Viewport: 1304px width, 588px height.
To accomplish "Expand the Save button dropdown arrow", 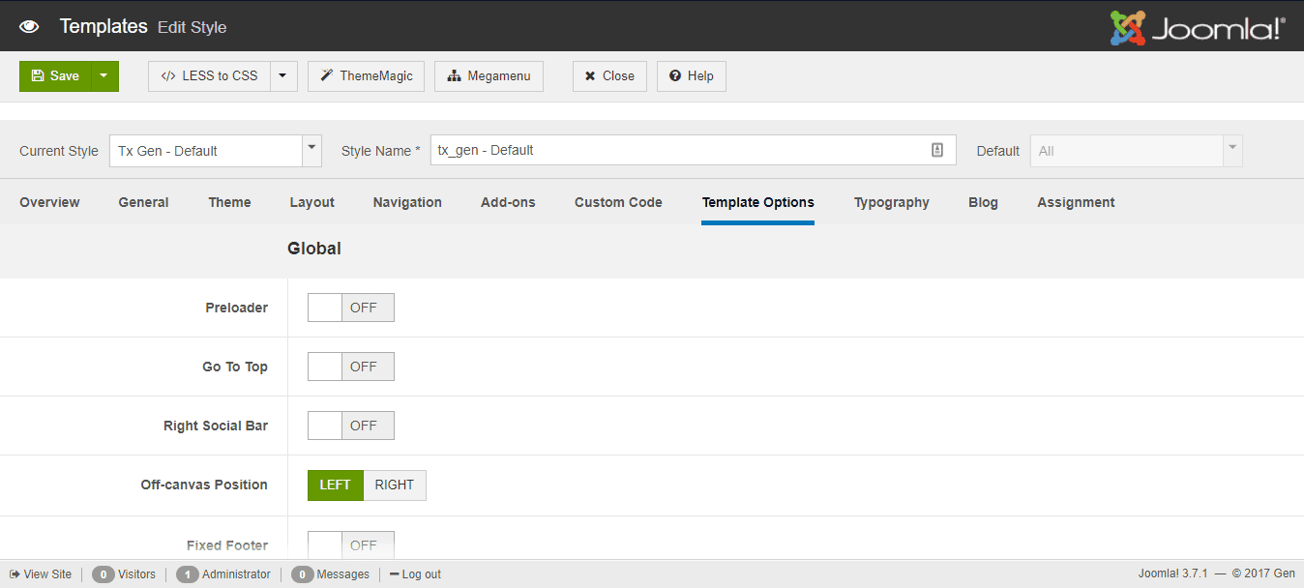I will tap(104, 76).
